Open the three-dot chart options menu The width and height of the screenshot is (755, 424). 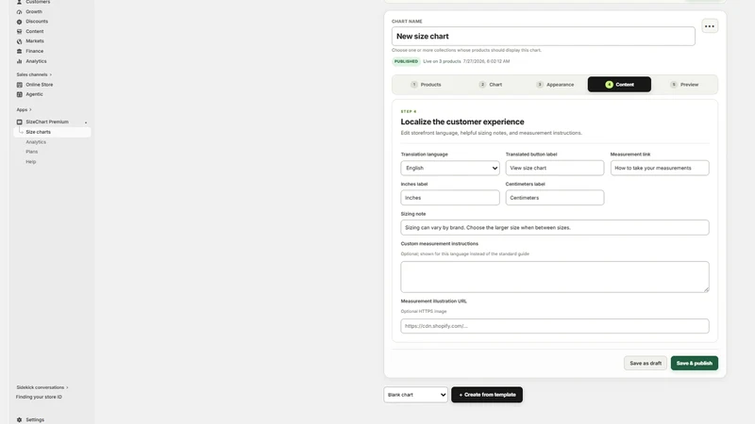pos(710,26)
